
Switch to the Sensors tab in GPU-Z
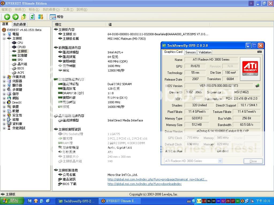pos(191,52)
